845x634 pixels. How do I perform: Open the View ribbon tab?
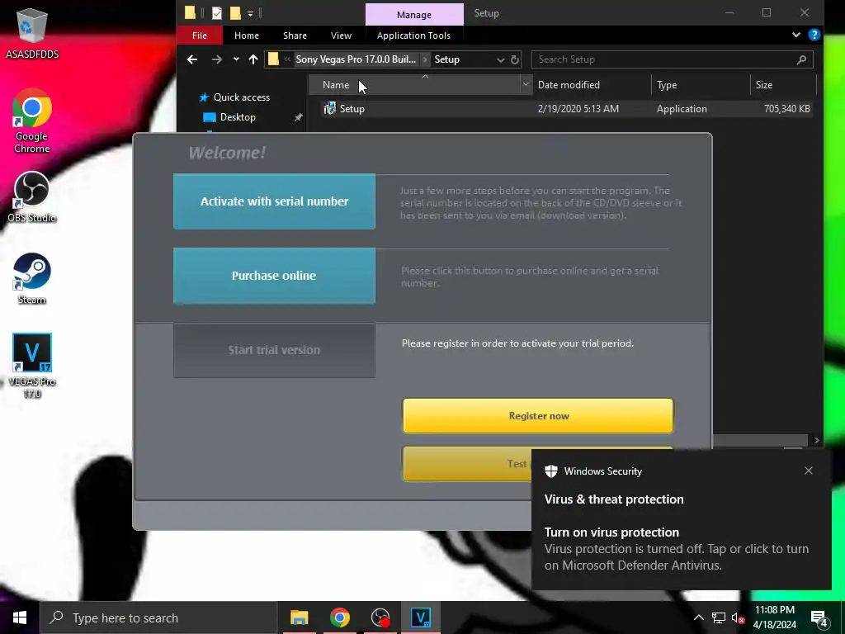tap(341, 35)
